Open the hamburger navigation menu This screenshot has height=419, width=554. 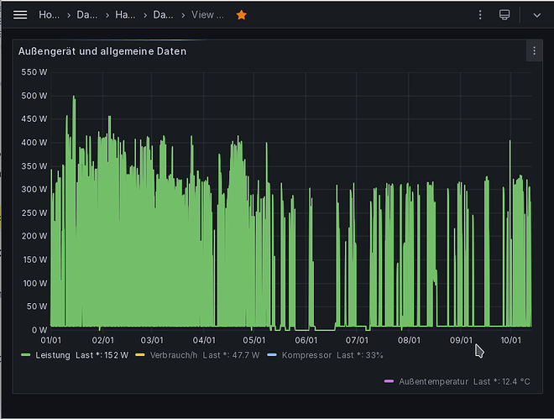20,15
